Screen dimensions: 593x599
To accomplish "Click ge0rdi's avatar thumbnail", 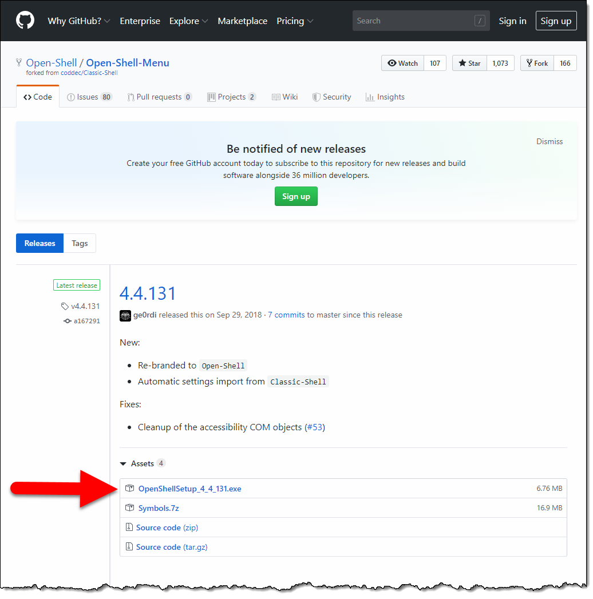I will pos(125,315).
